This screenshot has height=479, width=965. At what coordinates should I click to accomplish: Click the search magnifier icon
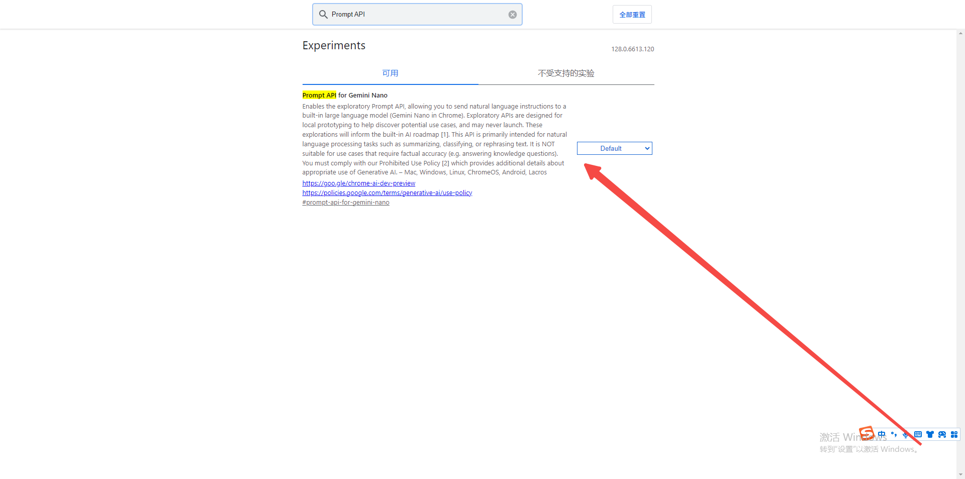pos(323,14)
